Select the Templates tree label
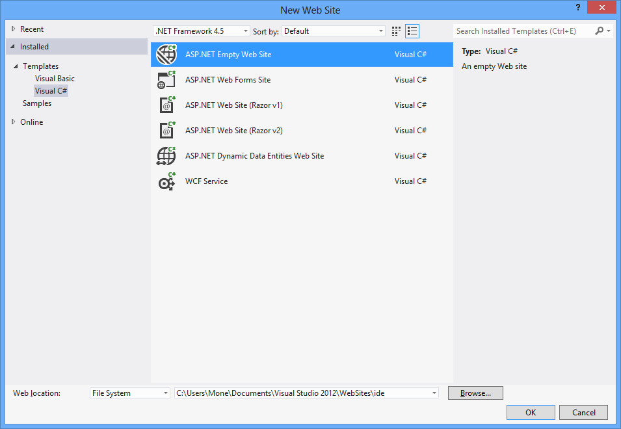Viewport: 621px width, 429px height. (x=40, y=66)
